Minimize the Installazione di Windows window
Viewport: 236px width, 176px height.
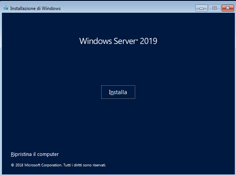click(202, 8)
